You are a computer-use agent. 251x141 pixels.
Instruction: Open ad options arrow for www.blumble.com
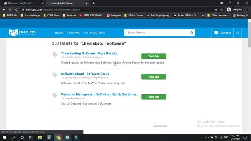pos(87,98)
